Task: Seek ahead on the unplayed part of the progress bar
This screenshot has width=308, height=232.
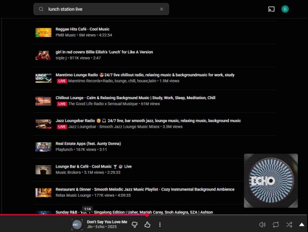Action: coord(228,215)
